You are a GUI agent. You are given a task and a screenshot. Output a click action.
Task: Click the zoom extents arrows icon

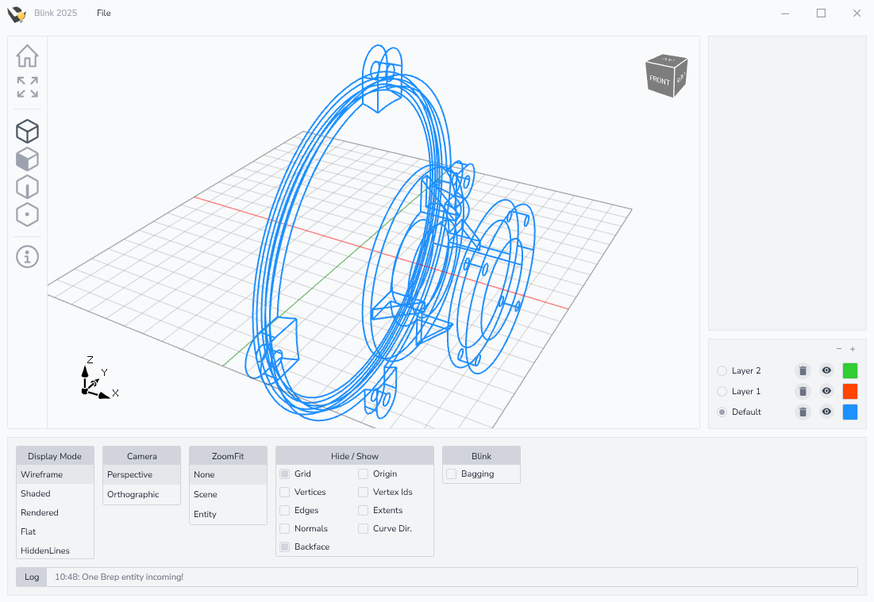pyautogui.click(x=27, y=87)
